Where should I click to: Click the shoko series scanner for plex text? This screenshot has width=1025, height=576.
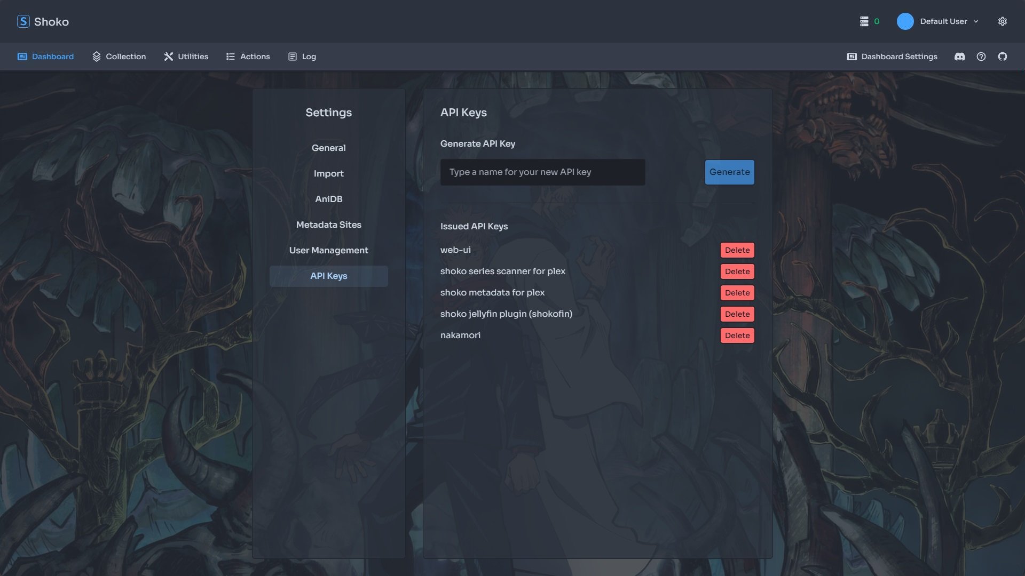[502, 271]
